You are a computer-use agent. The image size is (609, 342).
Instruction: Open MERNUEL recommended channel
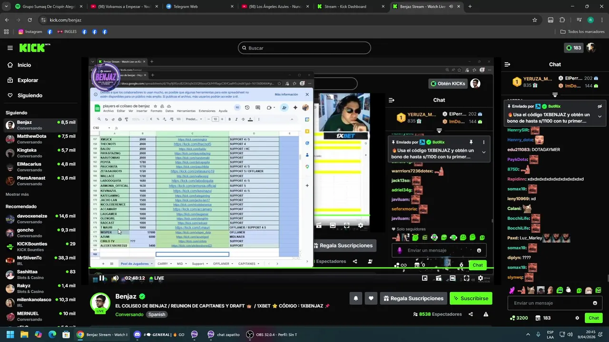tap(40, 316)
